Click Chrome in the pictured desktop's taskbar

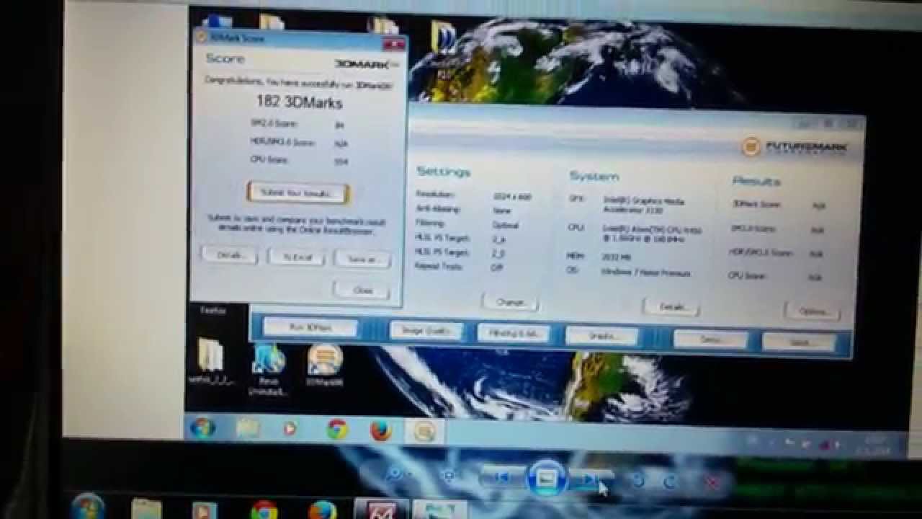click(336, 430)
